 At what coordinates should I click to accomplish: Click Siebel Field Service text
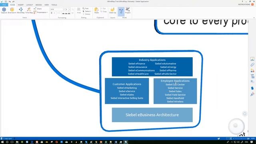[x=175, y=95]
